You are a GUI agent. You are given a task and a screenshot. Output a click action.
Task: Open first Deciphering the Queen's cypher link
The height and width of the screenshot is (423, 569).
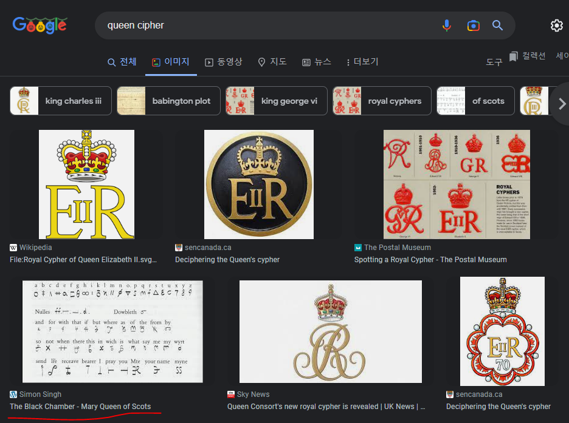227,260
